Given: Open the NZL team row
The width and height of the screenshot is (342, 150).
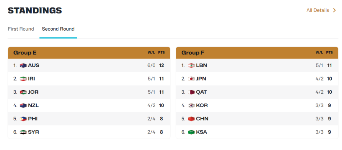Looking at the screenshot, I should point(89,105).
